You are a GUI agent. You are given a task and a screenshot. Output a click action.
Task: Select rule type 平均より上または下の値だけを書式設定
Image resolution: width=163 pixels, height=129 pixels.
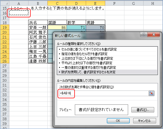point(107,63)
